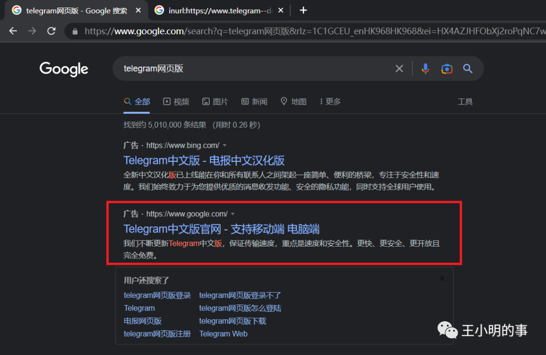Open related search Telegram Web
The image size is (546, 355).
point(223,334)
